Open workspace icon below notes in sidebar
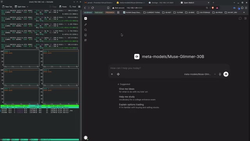The width and height of the screenshot is (250, 141). point(86,40)
